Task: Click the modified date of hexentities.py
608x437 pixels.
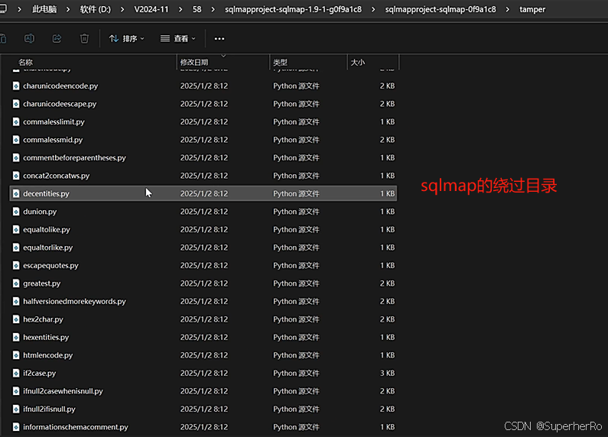Action: pos(204,337)
